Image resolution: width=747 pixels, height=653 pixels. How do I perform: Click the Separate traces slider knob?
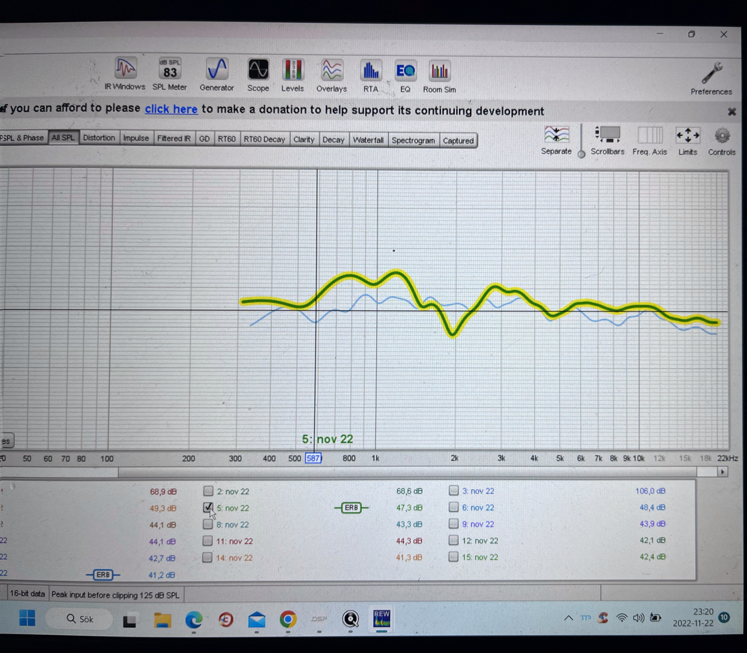pos(581,154)
